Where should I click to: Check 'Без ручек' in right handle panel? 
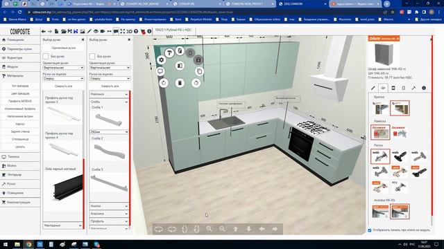92,57
